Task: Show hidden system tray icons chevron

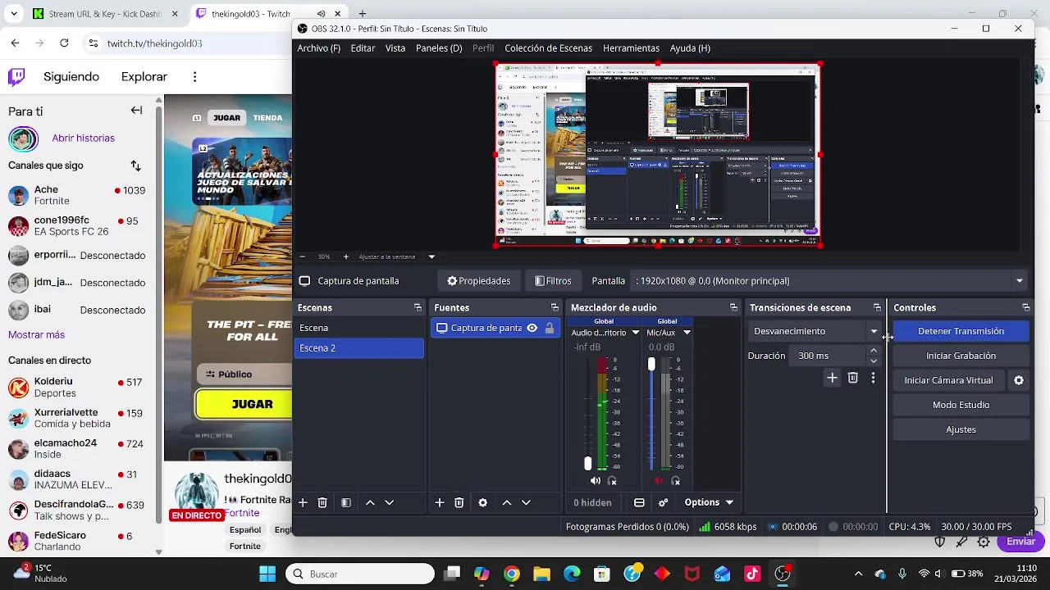Action: click(x=858, y=574)
